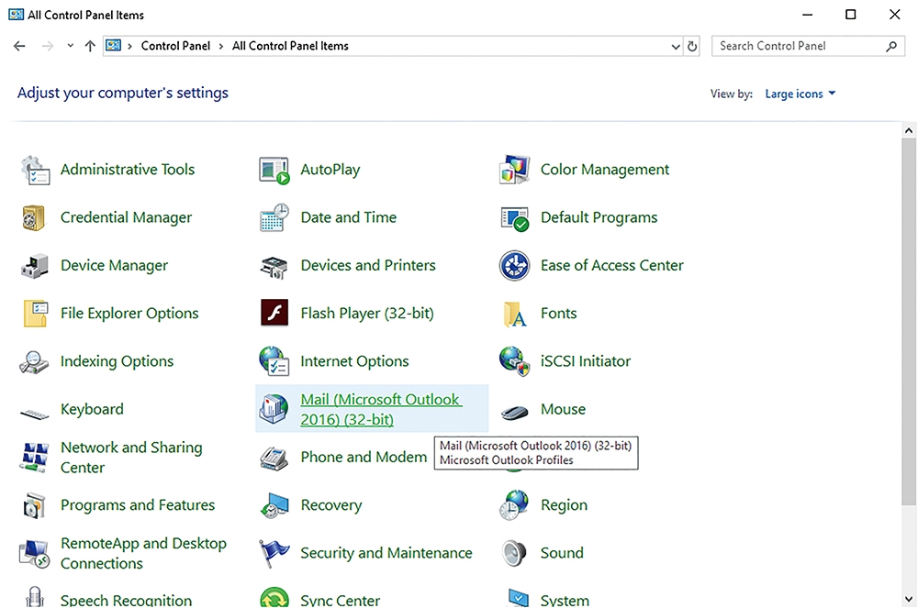This screenshot has width=918, height=608.
Task: Open the Ease of Access Center link
Action: pyautogui.click(x=611, y=265)
